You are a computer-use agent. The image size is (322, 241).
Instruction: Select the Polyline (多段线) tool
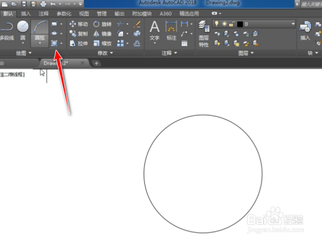tap(6, 31)
